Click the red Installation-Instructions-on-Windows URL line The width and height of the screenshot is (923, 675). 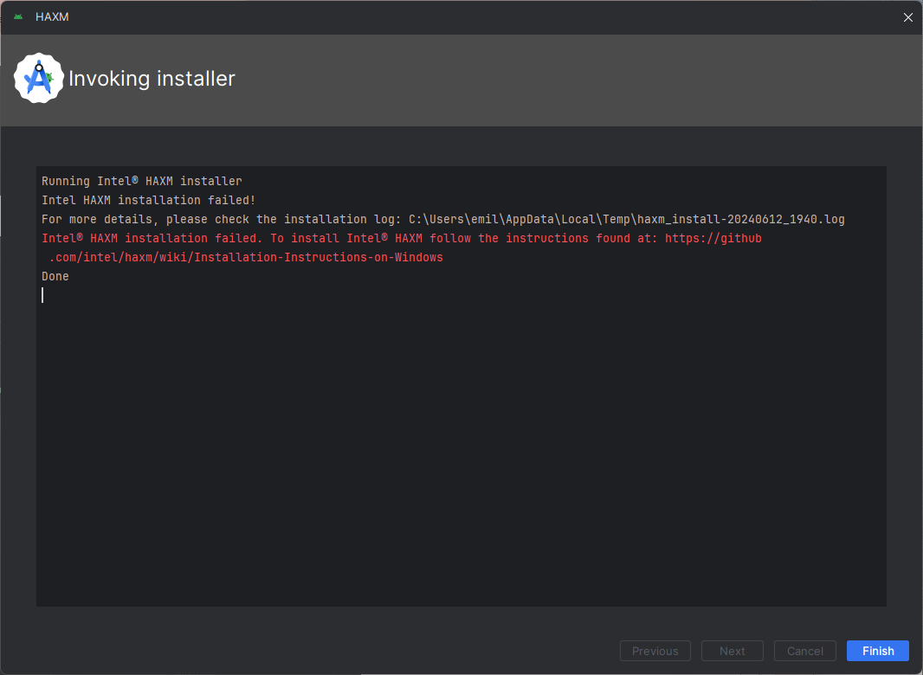click(x=246, y=257)
